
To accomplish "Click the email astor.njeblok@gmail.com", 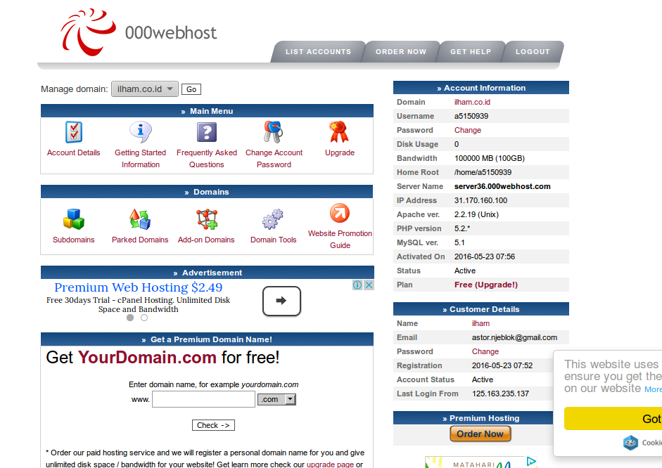I will tap(514, 337).
